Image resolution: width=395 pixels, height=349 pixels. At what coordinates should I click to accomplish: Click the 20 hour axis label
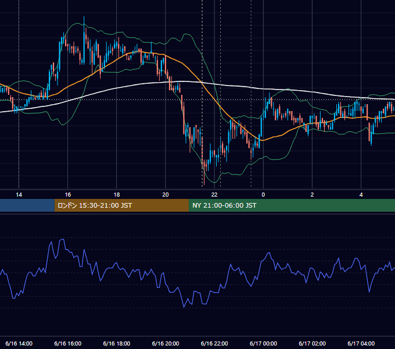click(x=166, y=195)
